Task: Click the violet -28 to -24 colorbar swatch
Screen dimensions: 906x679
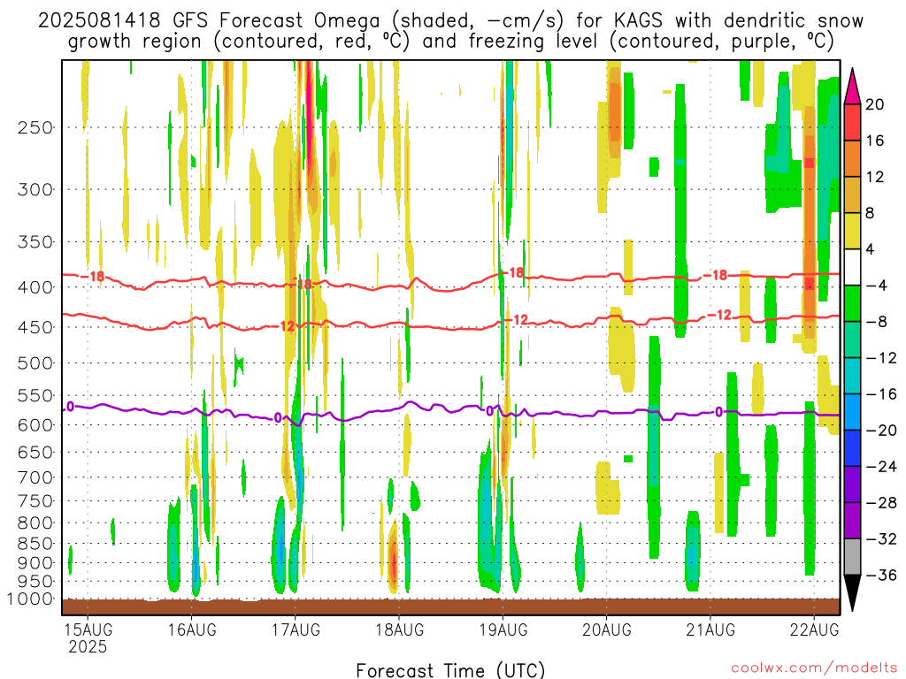Action: click(852, 484)
